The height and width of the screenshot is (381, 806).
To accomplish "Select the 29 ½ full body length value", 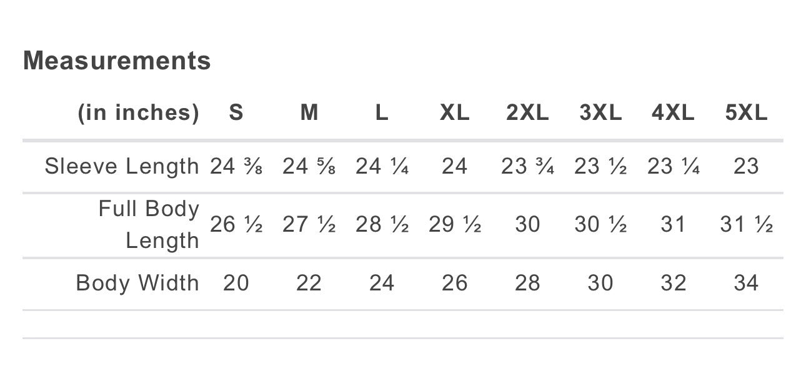I will (454, 224).
